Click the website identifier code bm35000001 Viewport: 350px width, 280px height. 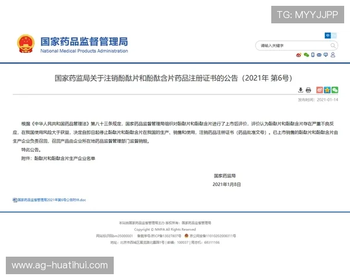coord(114,236)
